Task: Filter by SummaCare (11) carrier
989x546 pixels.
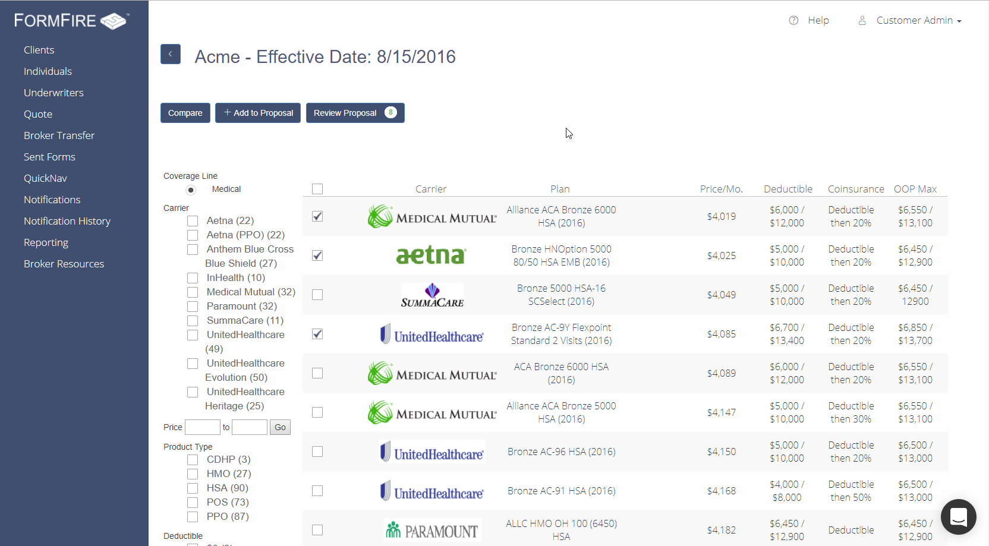Action: click(193, 321)
